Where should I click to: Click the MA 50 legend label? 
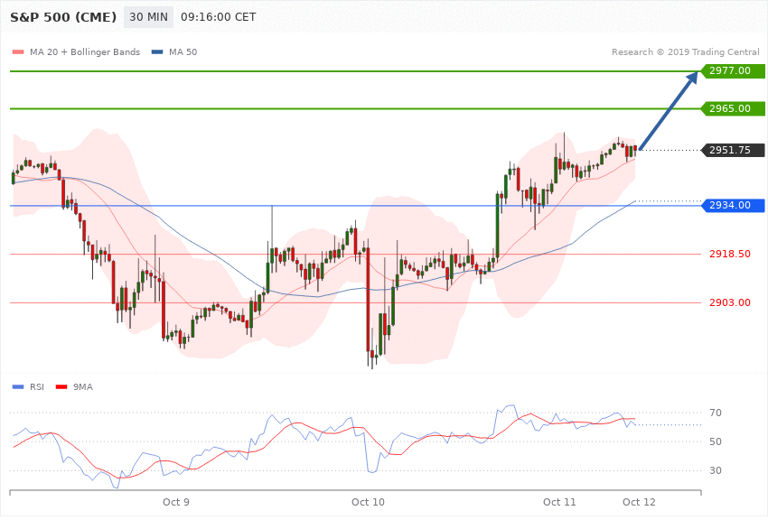[183, 51]
